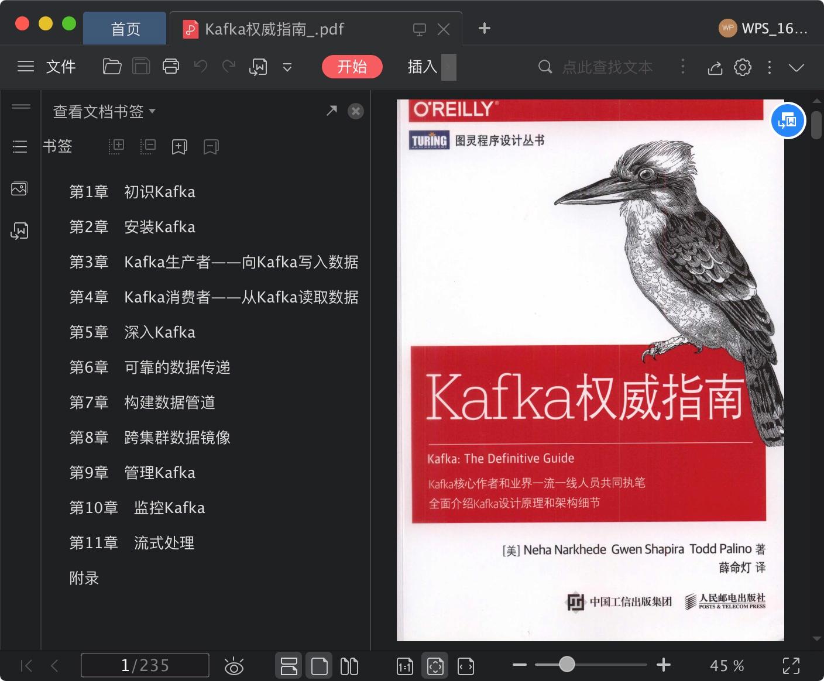Close the Kafka权威指南_.pdf tab
The image size is (824, 681).
point(444,29)
